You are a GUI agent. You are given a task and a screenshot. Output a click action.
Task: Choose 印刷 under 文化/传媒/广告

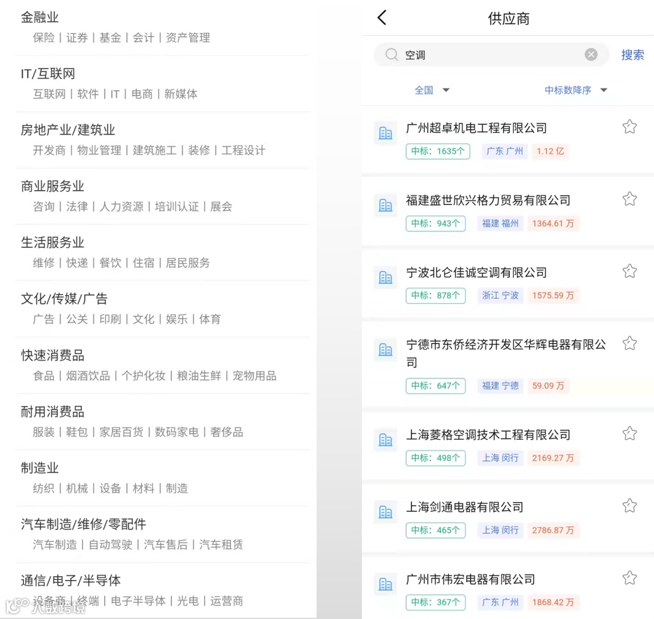[x=110, y=319]
